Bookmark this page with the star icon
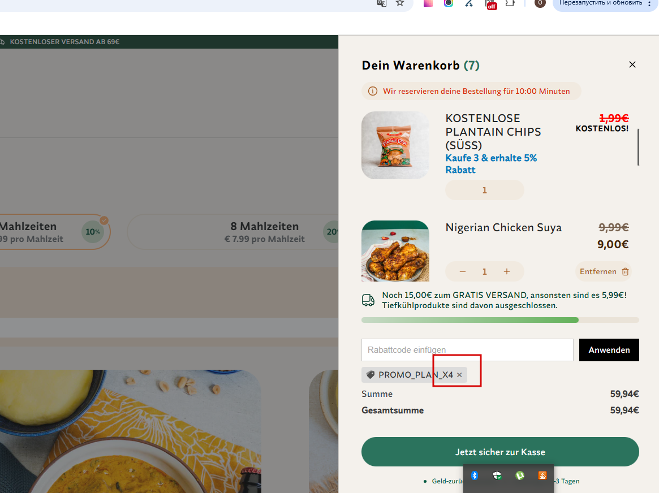 click(x=400, y=3)
